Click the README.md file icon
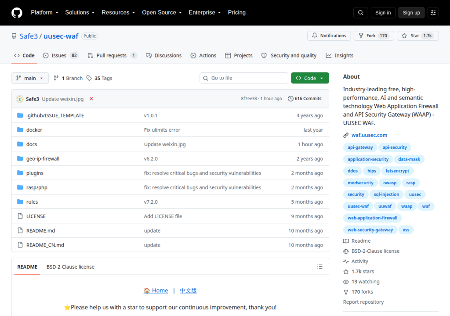The height and width of the screenshot is (316, 450). (x=20, y=230)
